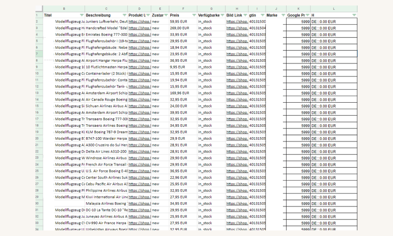Select cell 'DC-10 La Tante DC-10'

point(106,210)
